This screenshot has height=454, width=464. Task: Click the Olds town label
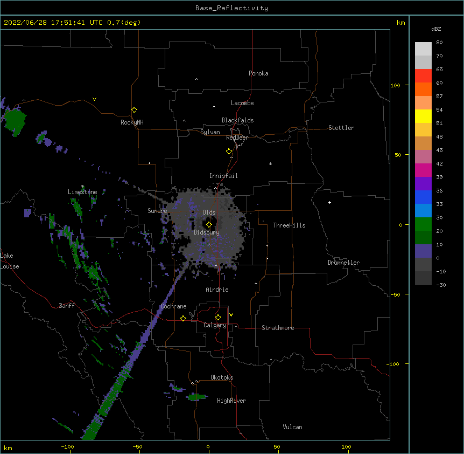pyautogui.click(x=209, y=212)
